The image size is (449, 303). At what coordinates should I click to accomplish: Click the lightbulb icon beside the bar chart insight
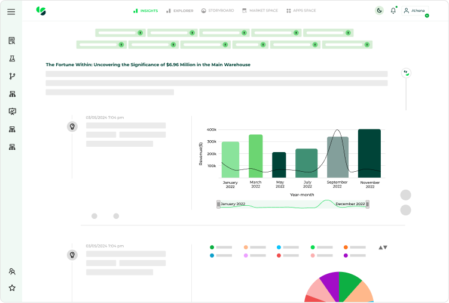coord(72,126)
